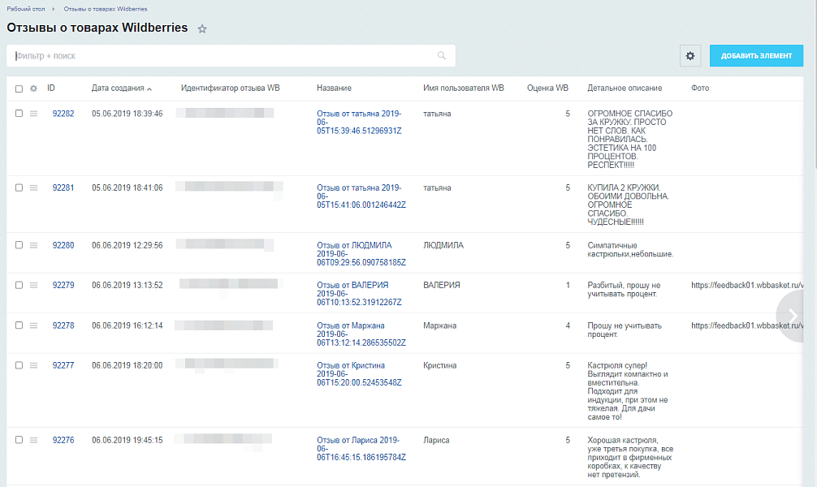Open ID link 92282

[63, 114]
